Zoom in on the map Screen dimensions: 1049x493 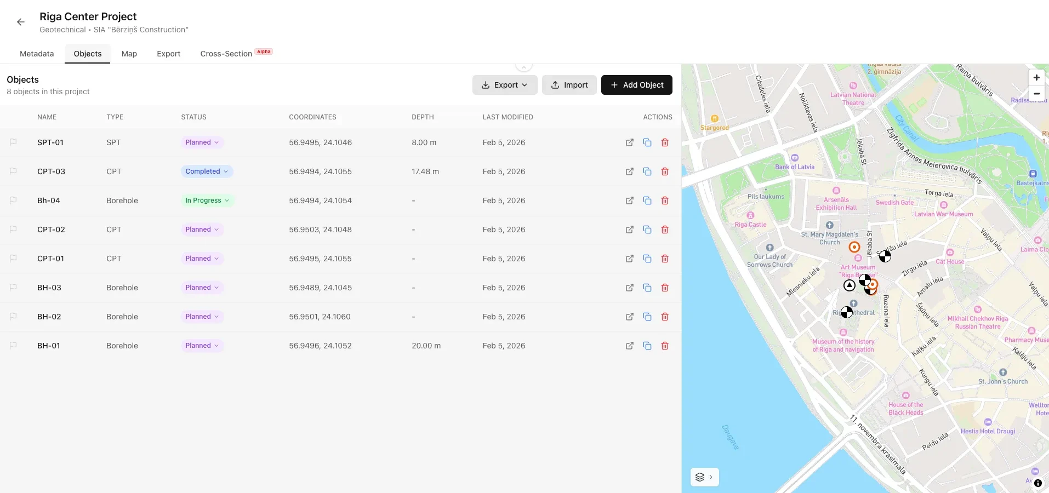(1036, 78)
